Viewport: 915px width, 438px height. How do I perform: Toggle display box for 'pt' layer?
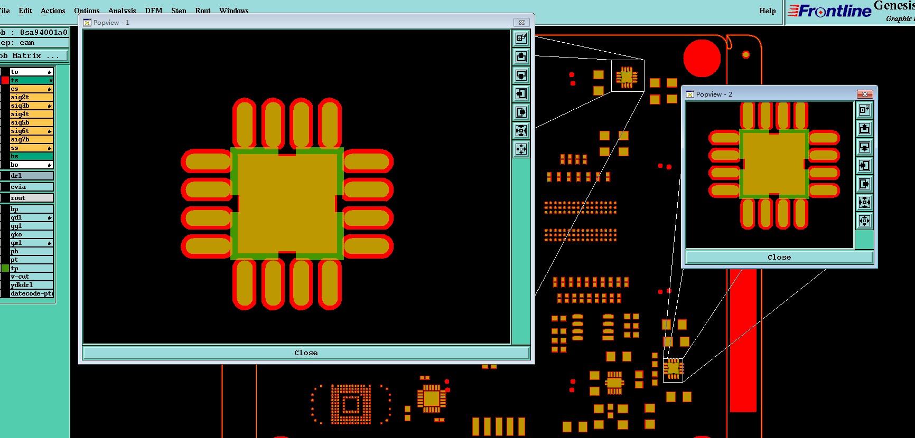(x=5, y=260)
